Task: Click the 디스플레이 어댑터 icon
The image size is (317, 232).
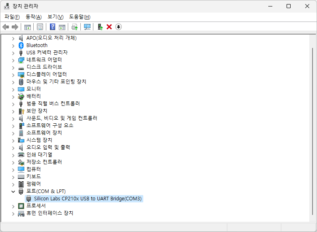Action: tap(21, 75)
